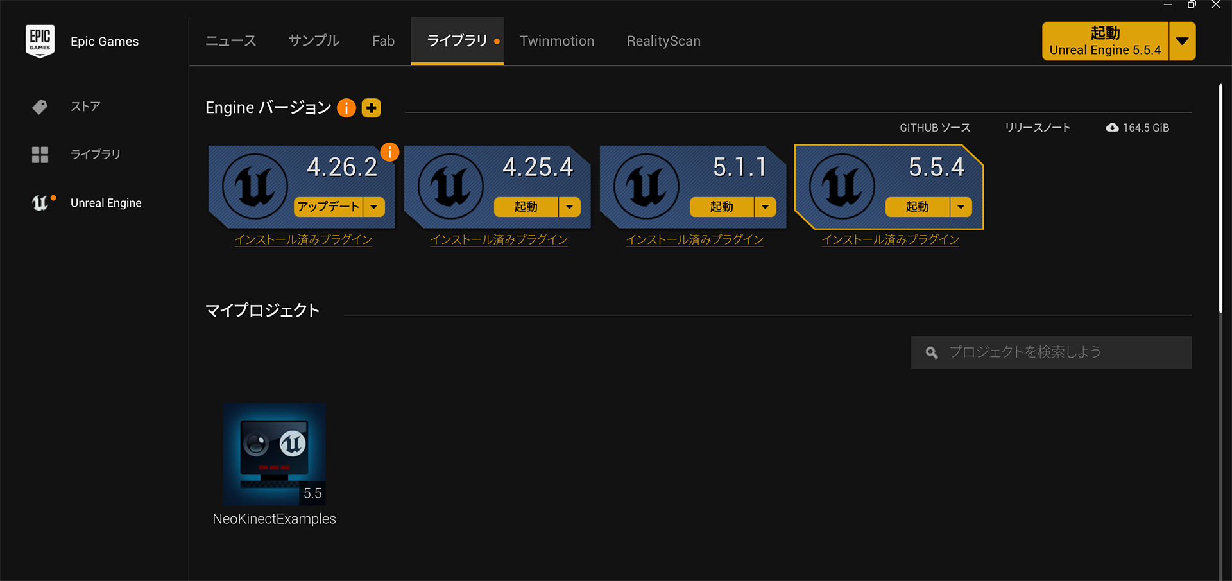Open インストール済みプラグイン under 4.26.2
The image size is (1232, 581).
(x=304, y=239)
